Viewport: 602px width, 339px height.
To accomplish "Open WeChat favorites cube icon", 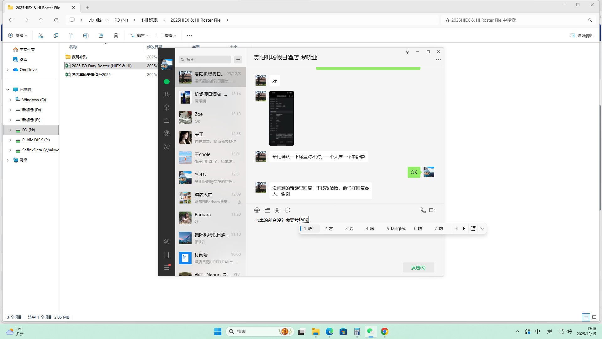I will (x=166, y=108).
